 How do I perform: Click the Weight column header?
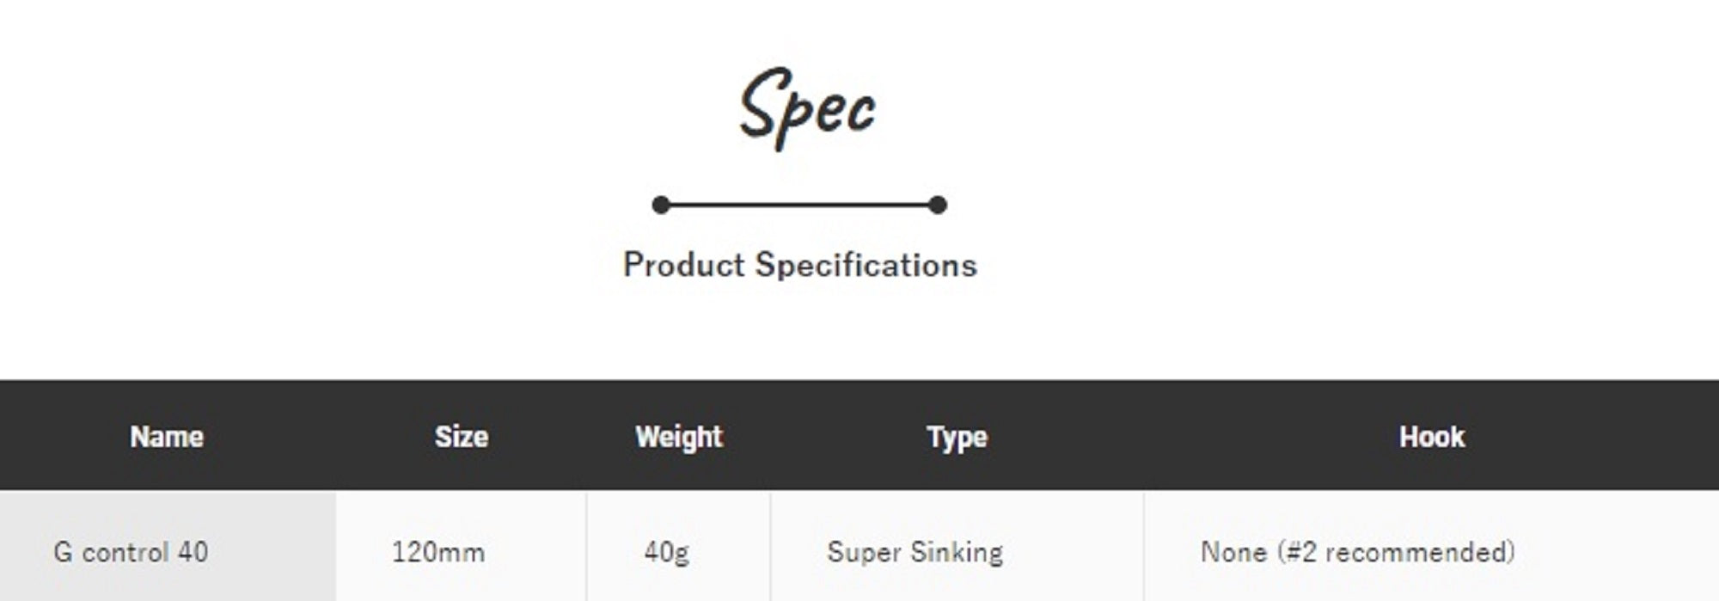[679, 437]
